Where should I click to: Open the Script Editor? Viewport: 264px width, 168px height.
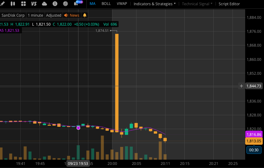[x=229, y=4]
